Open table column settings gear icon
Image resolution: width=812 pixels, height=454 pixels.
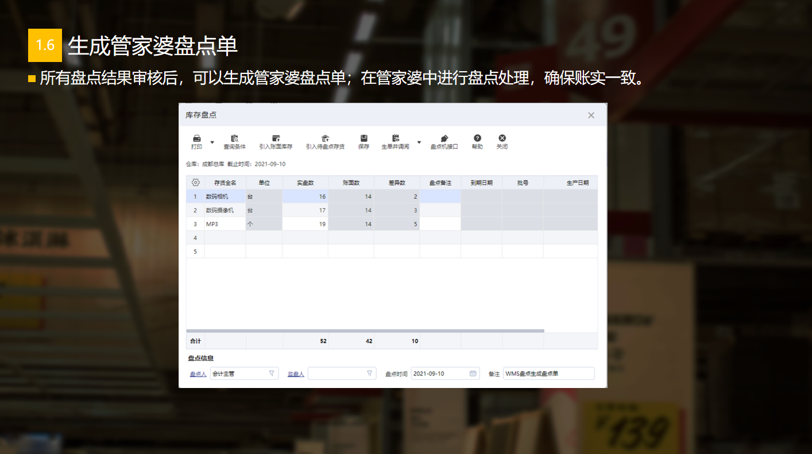click(195, 183)
